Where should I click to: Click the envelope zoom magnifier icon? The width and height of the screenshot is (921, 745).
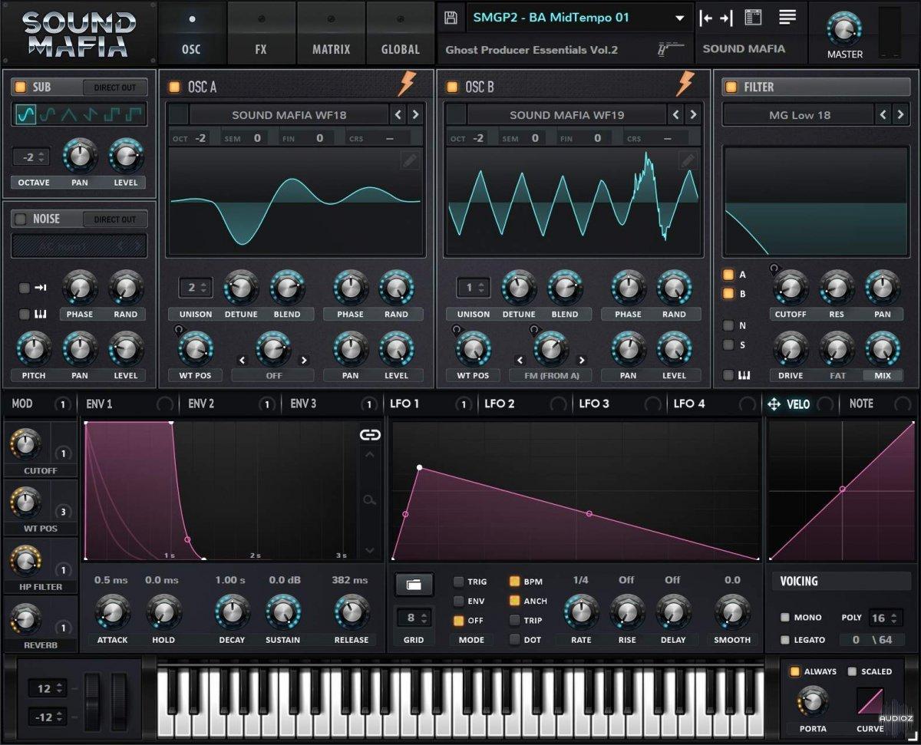[x=370, y=500]
